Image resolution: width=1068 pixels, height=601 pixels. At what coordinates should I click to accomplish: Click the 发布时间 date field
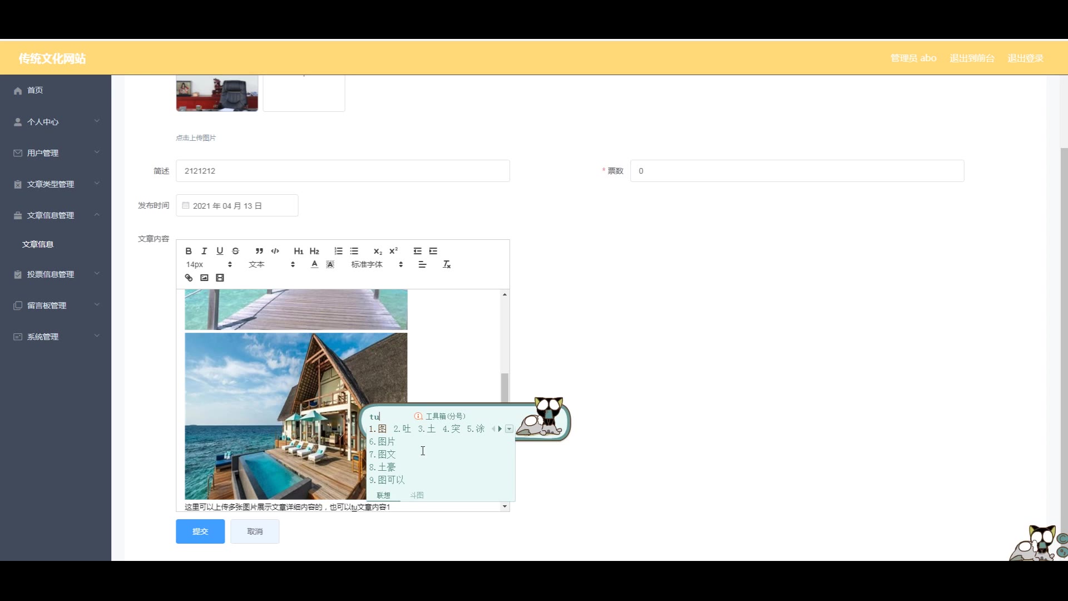237,206
